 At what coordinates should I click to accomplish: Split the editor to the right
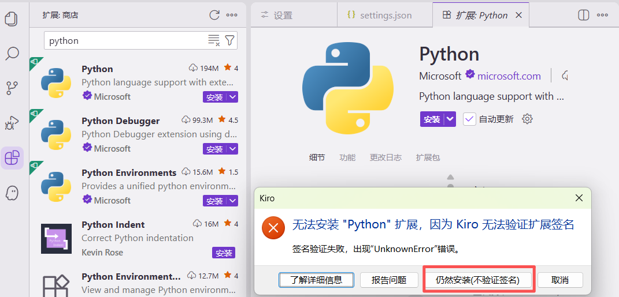[584, 16]
